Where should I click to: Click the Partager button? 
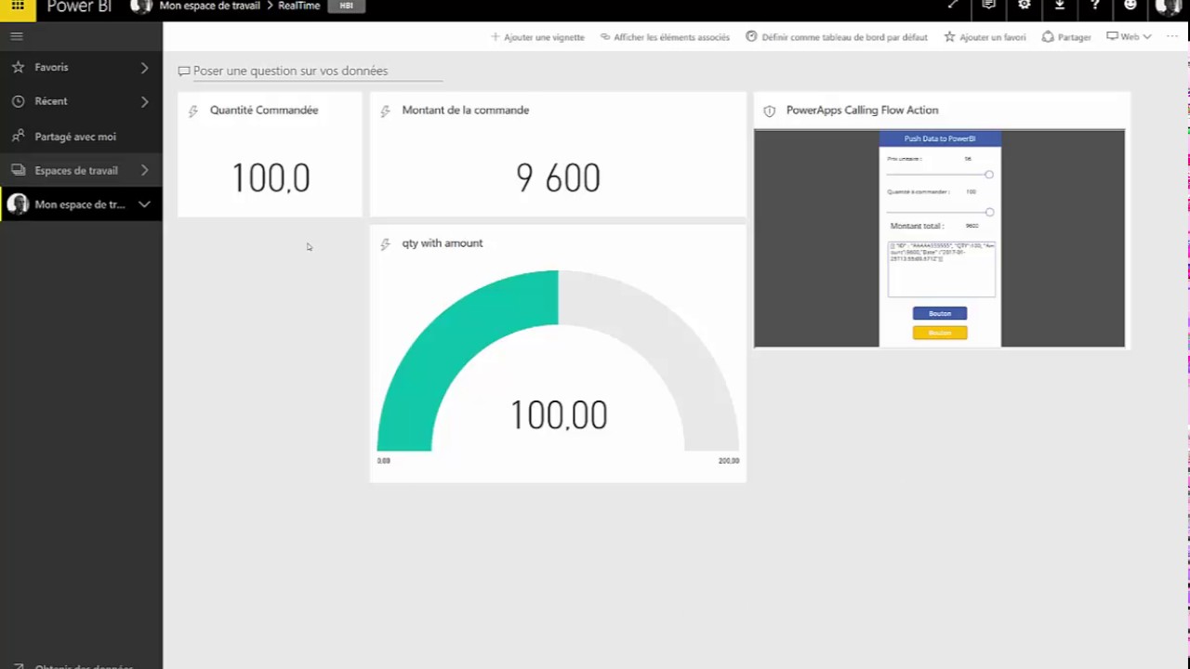pos(1066,37)
